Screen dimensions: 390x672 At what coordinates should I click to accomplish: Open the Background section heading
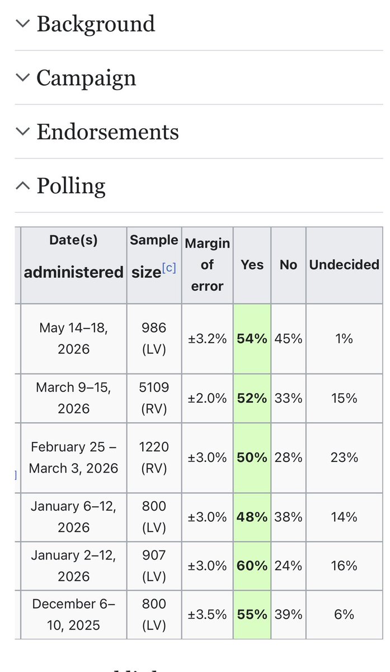pos(96,24)
